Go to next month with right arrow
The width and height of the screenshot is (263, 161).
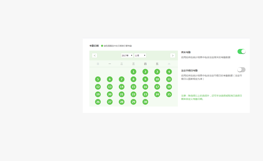[172, 55]
